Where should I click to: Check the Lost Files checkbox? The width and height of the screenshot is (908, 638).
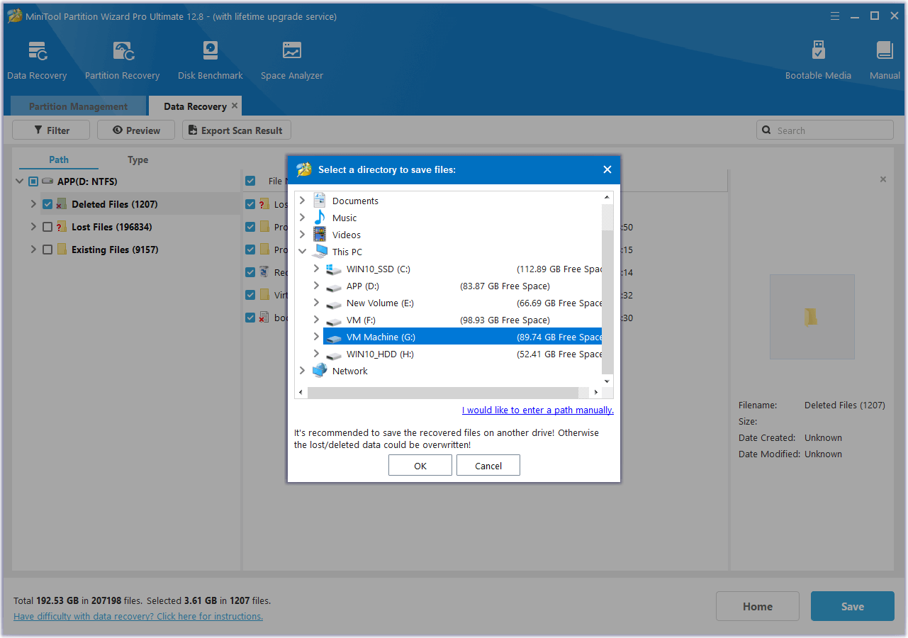tap(47, 227)
